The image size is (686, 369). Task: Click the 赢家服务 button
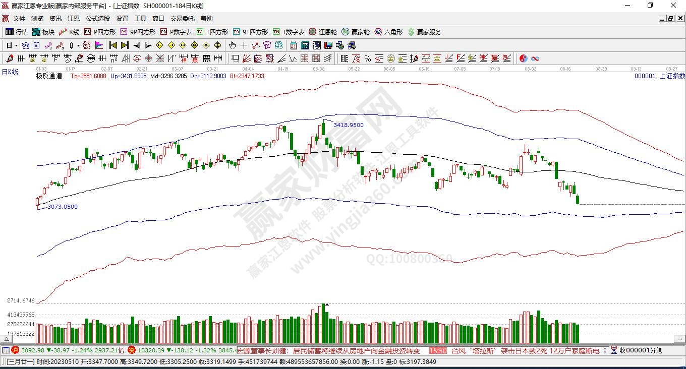coord(424,32)
